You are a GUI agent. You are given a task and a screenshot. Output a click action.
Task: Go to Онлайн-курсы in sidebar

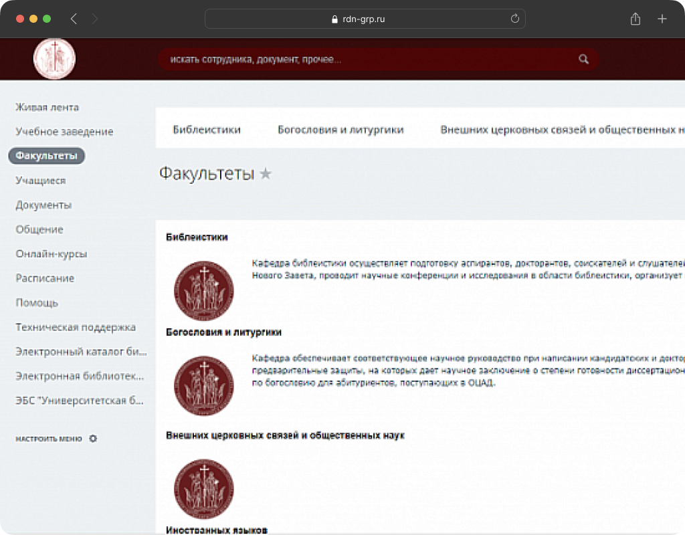click(52, 254)
